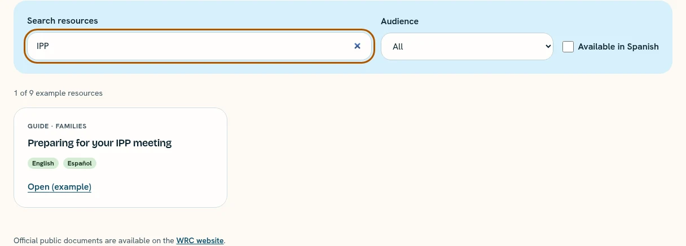Screen dimensions: 686x246
Task: Open the Audience dropdown
Action: click(467, 46)
